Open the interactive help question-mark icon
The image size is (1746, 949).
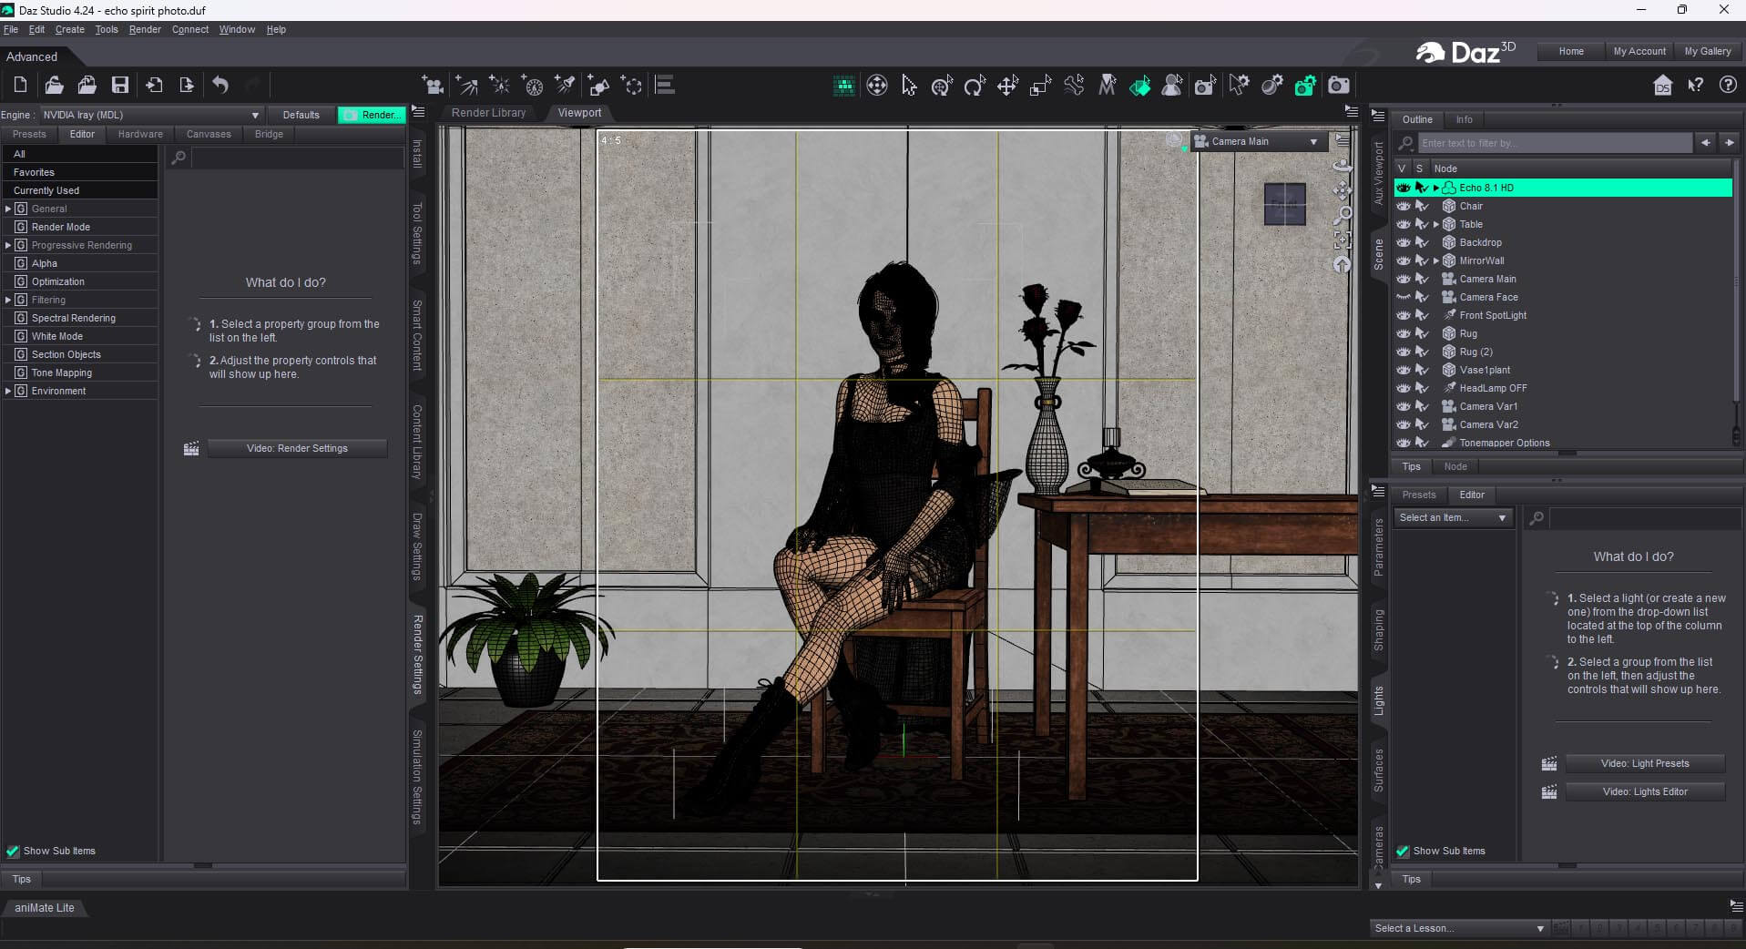[1727, 85]
